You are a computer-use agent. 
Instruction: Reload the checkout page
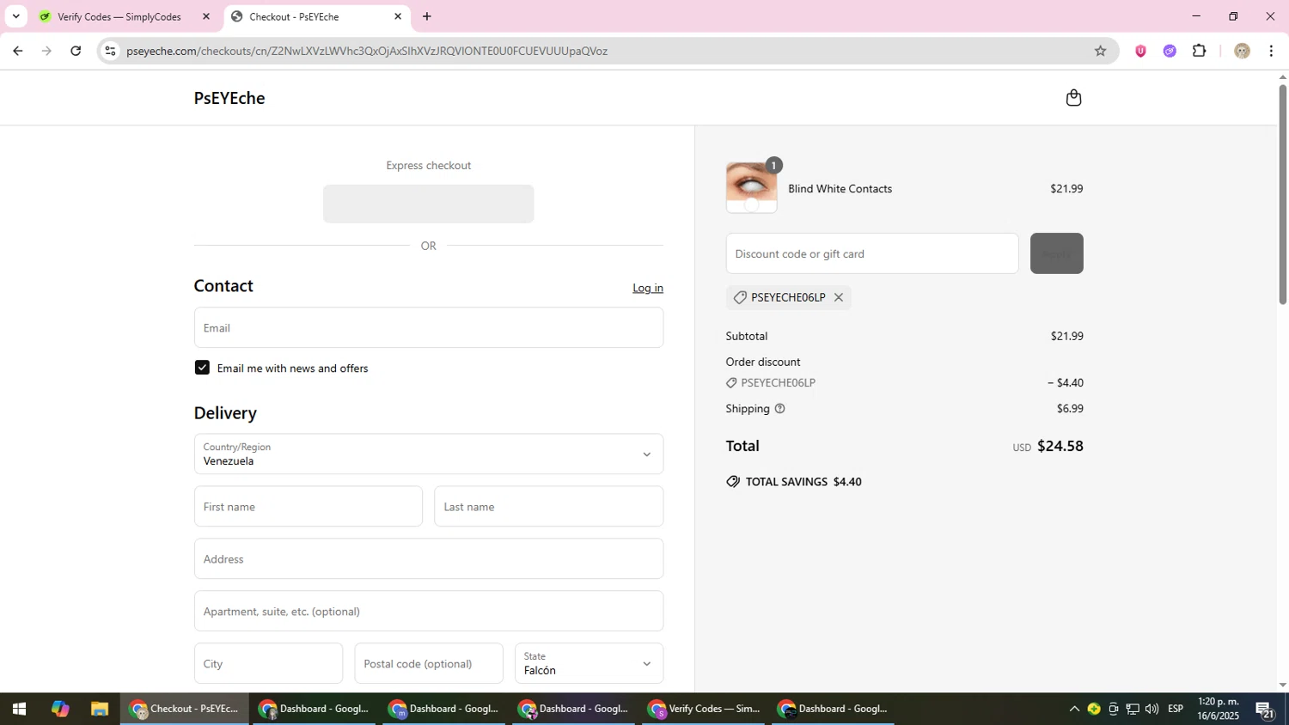pyautogui.click(x=76, y=51)
